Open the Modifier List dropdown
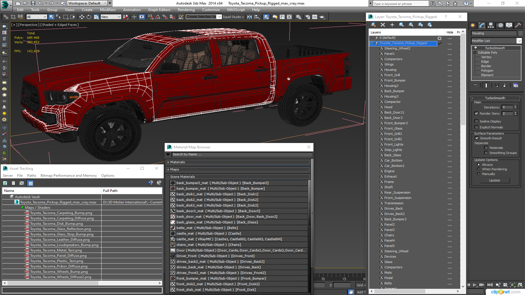Image resolution: width=525 pixels, height=295 pixels. click(519, 41)
